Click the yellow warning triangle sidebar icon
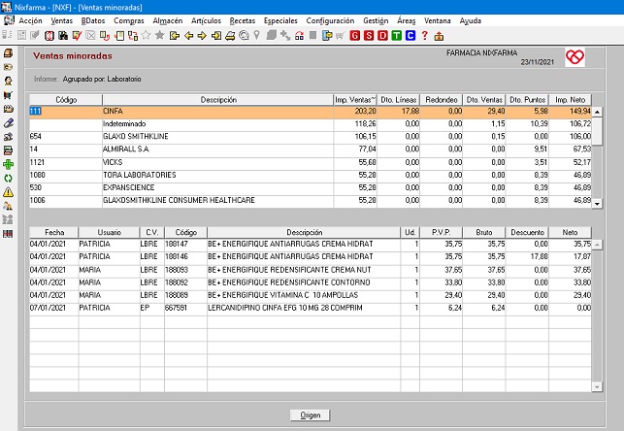Viewport: 624px width, 431px height. pyautogui.click(x=8, y=192)
